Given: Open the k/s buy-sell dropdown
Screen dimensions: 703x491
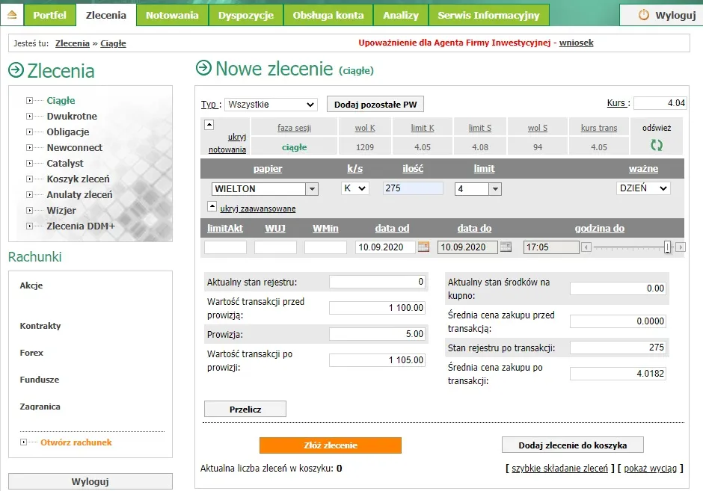Looking at the screenshot, I should [355, 188].
